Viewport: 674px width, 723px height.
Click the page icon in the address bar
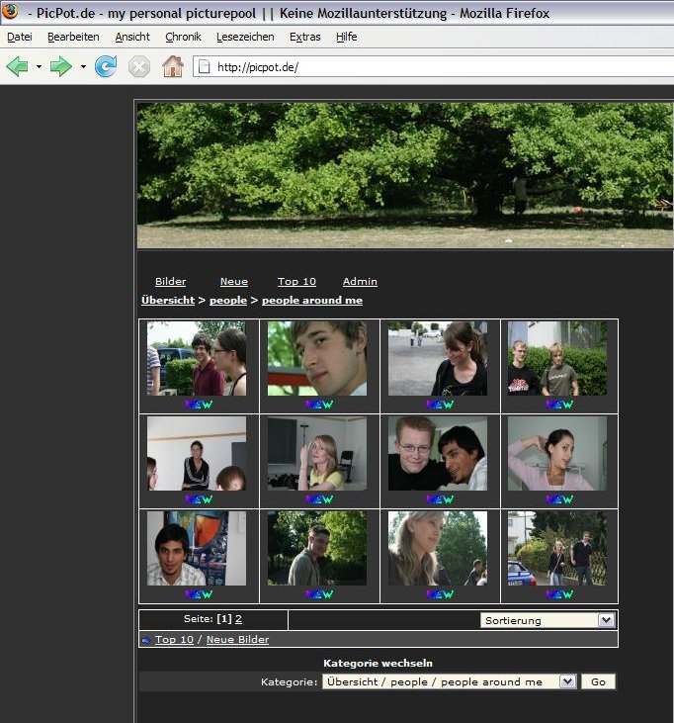[205, 67]
